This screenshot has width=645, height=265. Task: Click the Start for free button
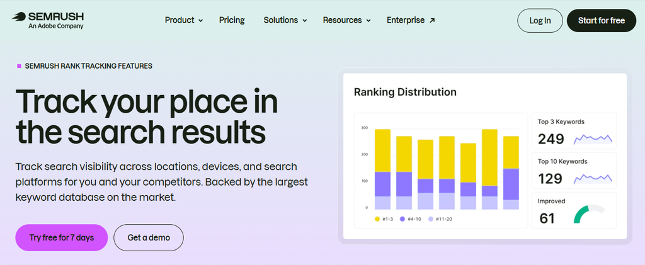tap(602, 21)
